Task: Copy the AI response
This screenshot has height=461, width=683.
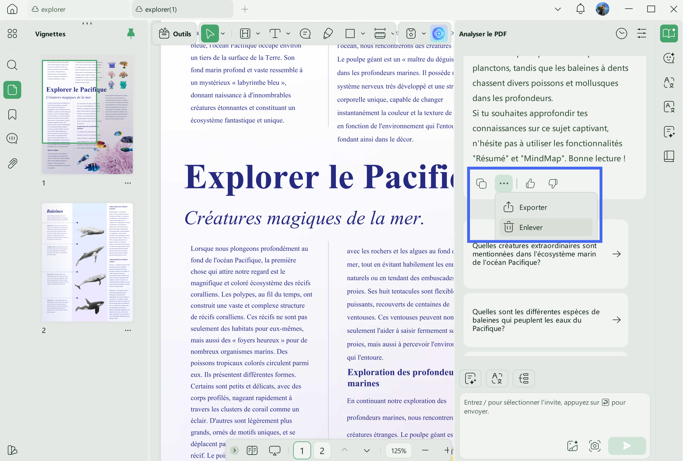Action: [481, 184]
